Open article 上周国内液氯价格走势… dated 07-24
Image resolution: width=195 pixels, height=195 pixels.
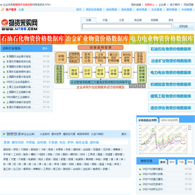click(20, 77)
